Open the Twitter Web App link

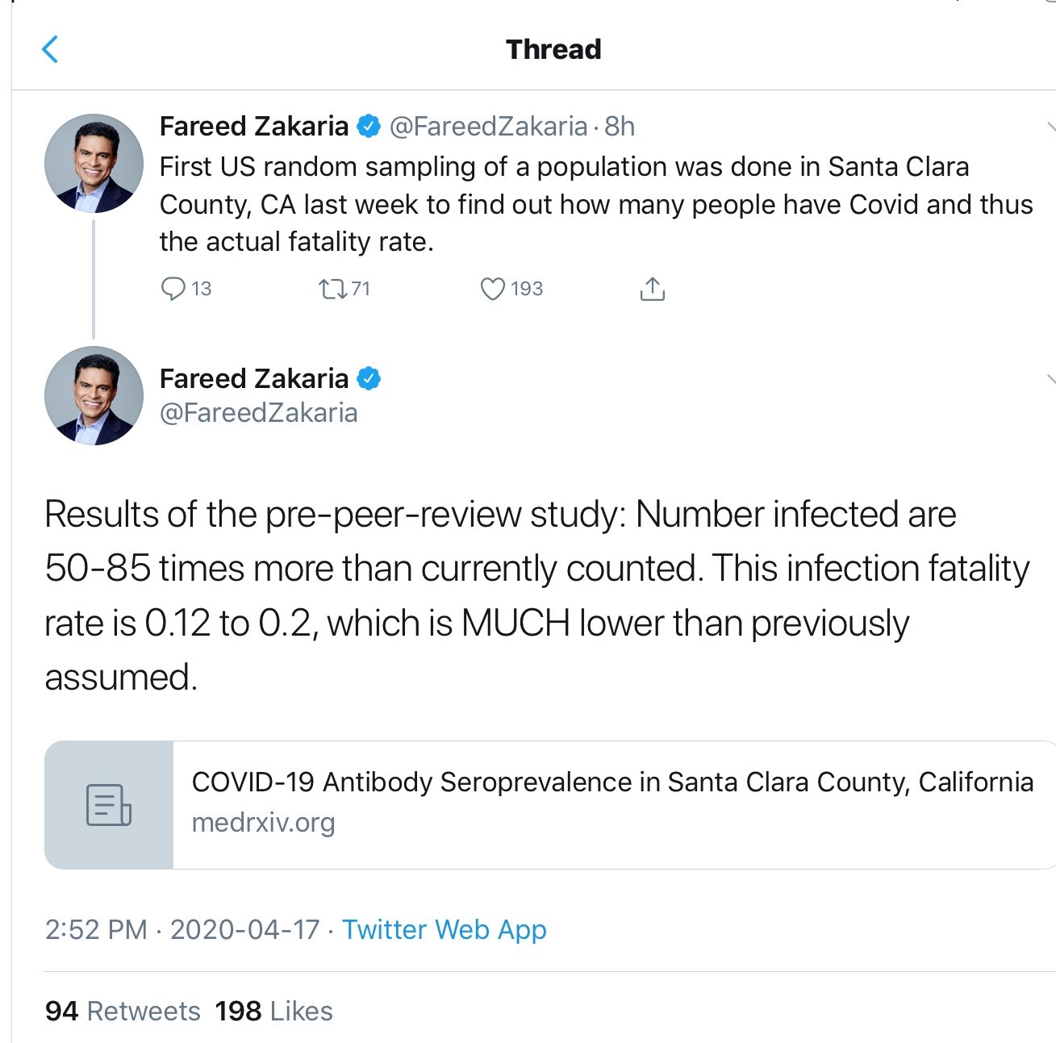pos(445,930)
